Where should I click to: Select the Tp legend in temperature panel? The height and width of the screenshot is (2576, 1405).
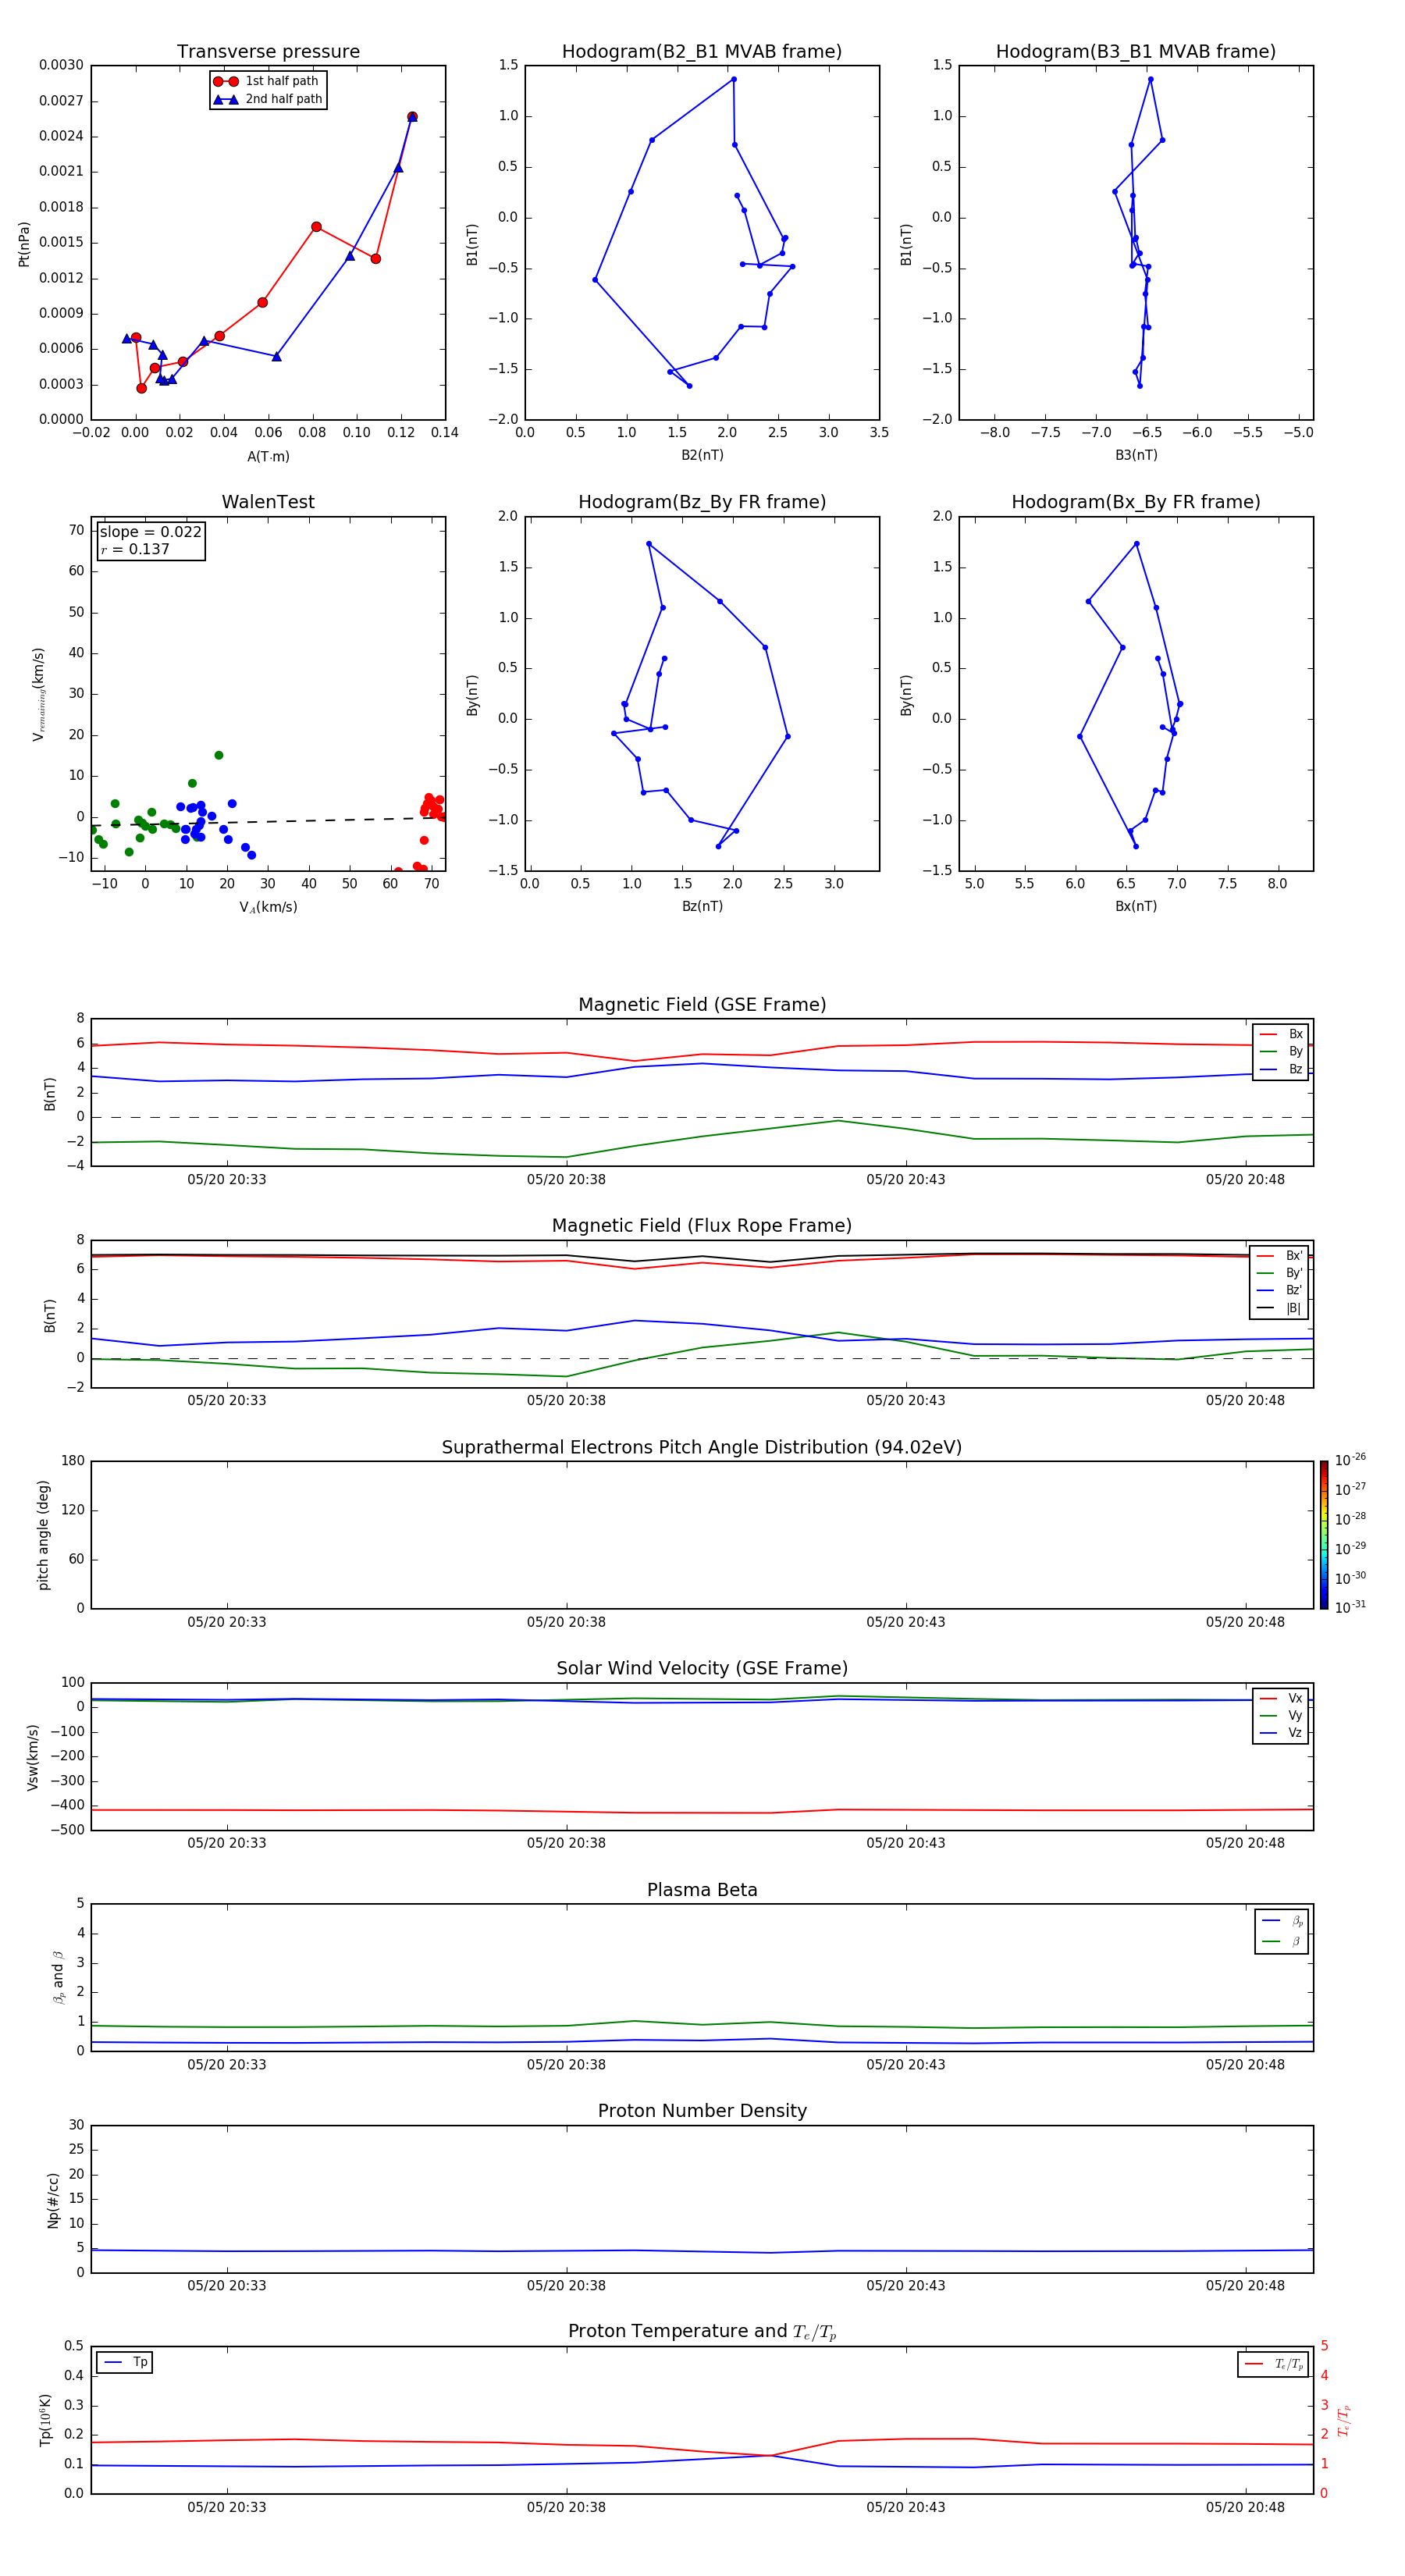[x=125, y=2362]
